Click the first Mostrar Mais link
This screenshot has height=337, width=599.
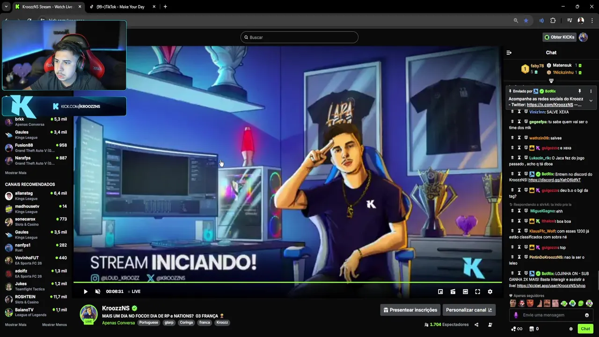15,173
